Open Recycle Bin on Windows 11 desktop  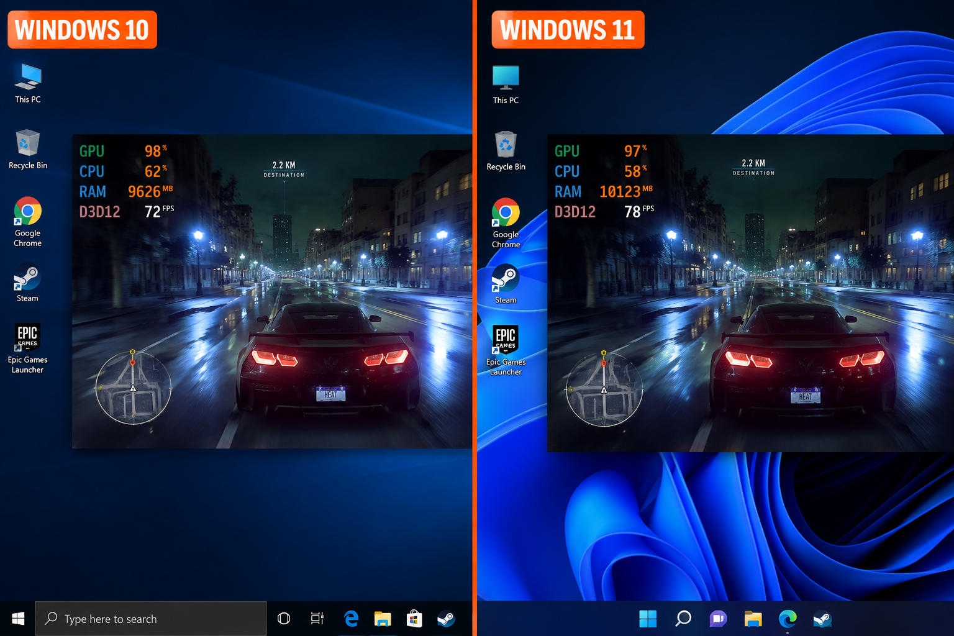point(506,151)
